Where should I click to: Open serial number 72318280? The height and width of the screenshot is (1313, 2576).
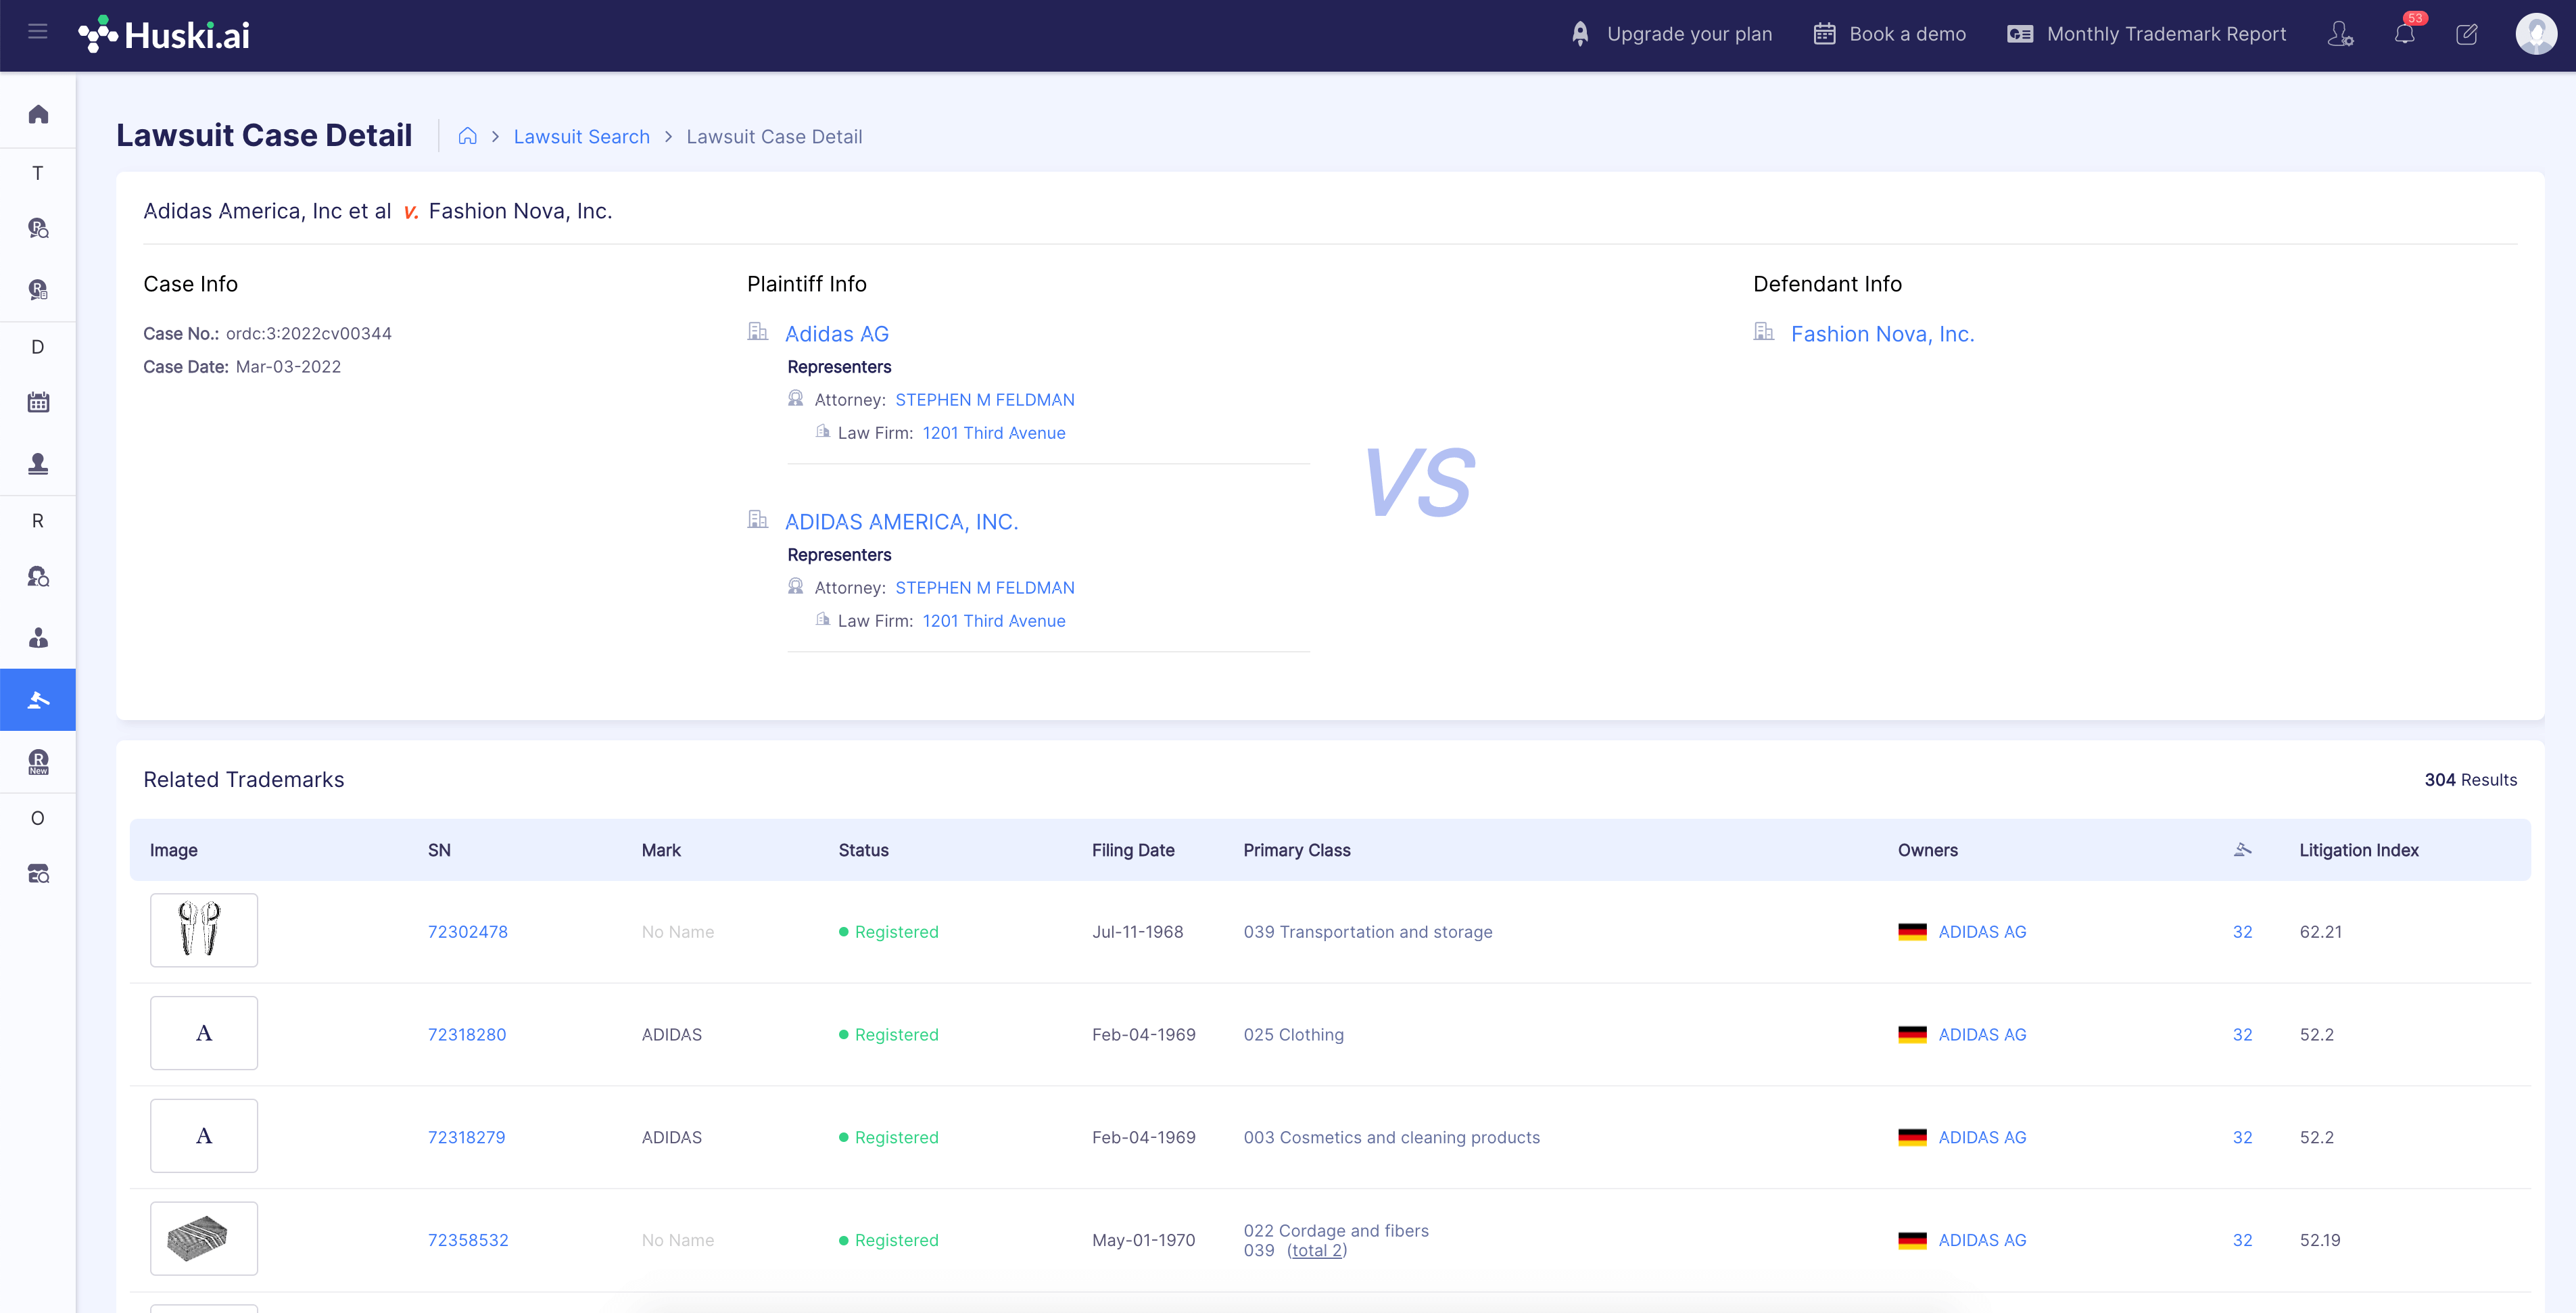[466, 1035]
